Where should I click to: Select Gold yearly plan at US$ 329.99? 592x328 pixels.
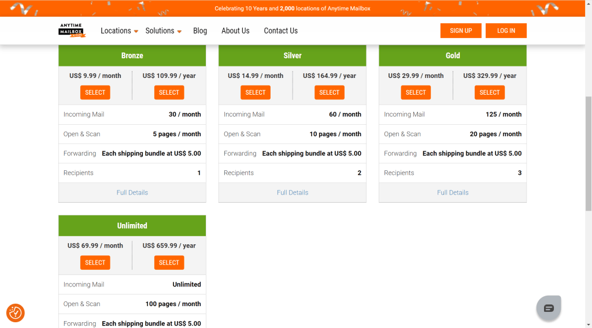click(x=490, y=92)
